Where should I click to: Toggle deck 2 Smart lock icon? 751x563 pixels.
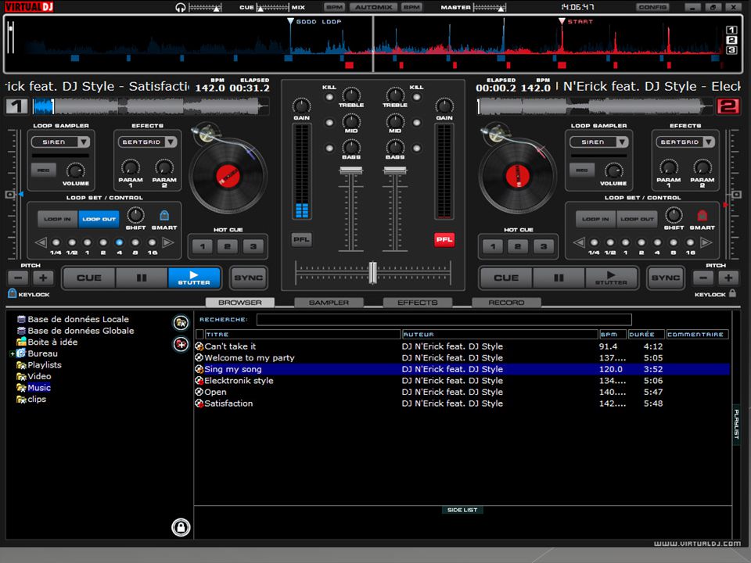tap(702, 215)
